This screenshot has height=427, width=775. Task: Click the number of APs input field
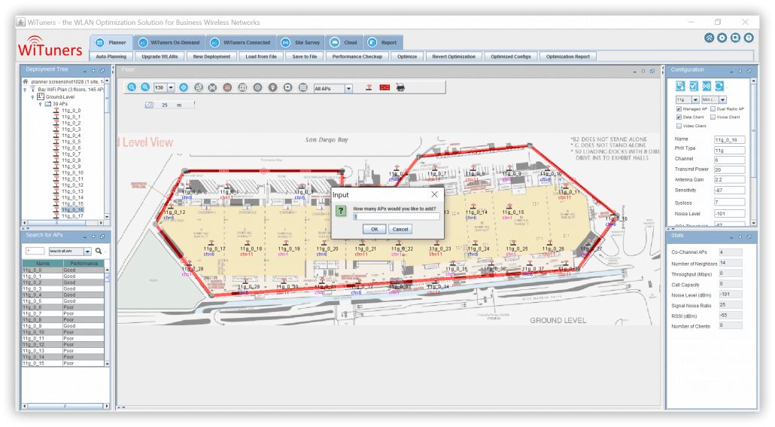tap(396, 217)
